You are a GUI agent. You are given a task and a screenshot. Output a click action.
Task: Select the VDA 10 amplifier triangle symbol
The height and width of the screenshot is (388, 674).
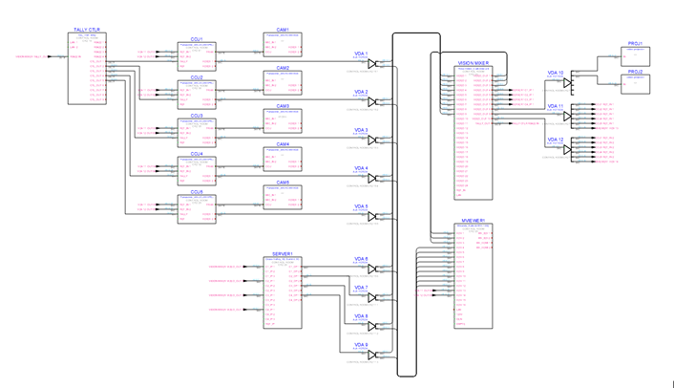coord(567,83)
